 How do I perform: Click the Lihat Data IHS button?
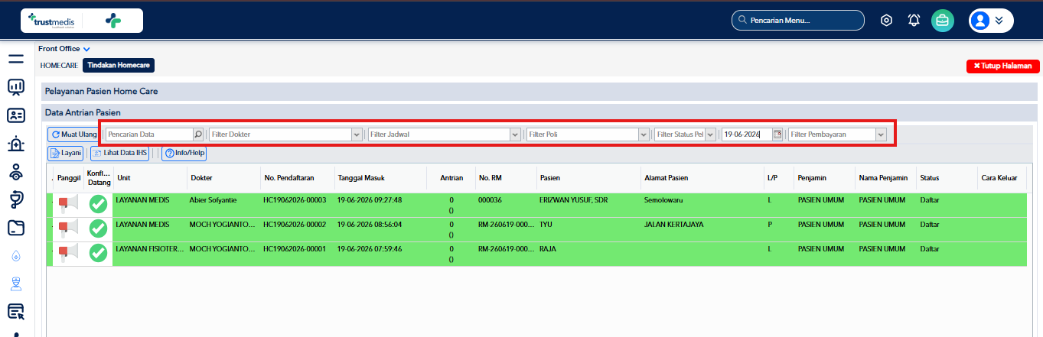[x=119, y=153]
